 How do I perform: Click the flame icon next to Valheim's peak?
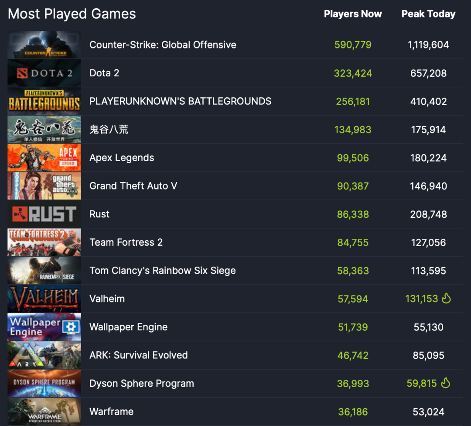pos(447,299)
